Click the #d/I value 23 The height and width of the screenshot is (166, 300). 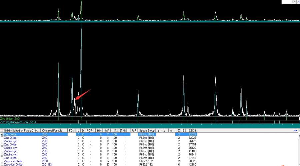point(108,164)
